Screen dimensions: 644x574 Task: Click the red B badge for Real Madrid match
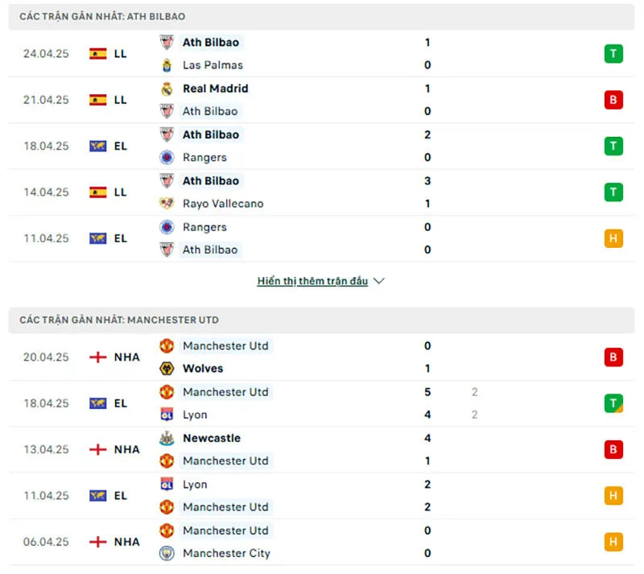[613, 100]
